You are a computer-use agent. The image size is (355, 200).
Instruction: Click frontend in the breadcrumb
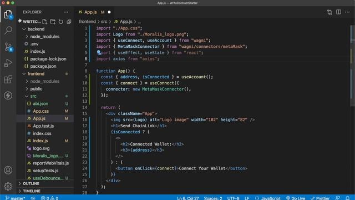click(87, 22)
